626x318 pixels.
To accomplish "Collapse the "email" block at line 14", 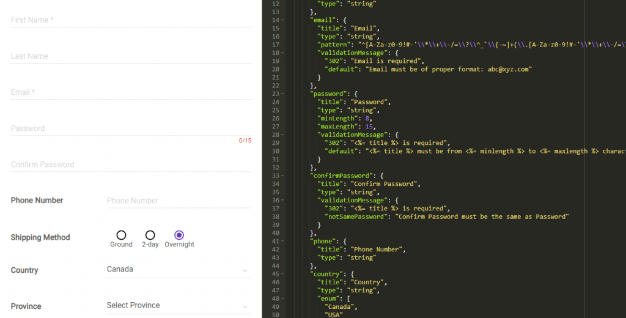I will click(282, 20).
